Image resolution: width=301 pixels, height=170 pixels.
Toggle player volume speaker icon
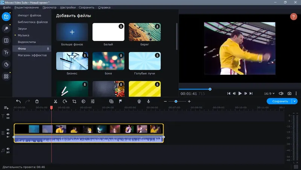(x=281, y=93)
